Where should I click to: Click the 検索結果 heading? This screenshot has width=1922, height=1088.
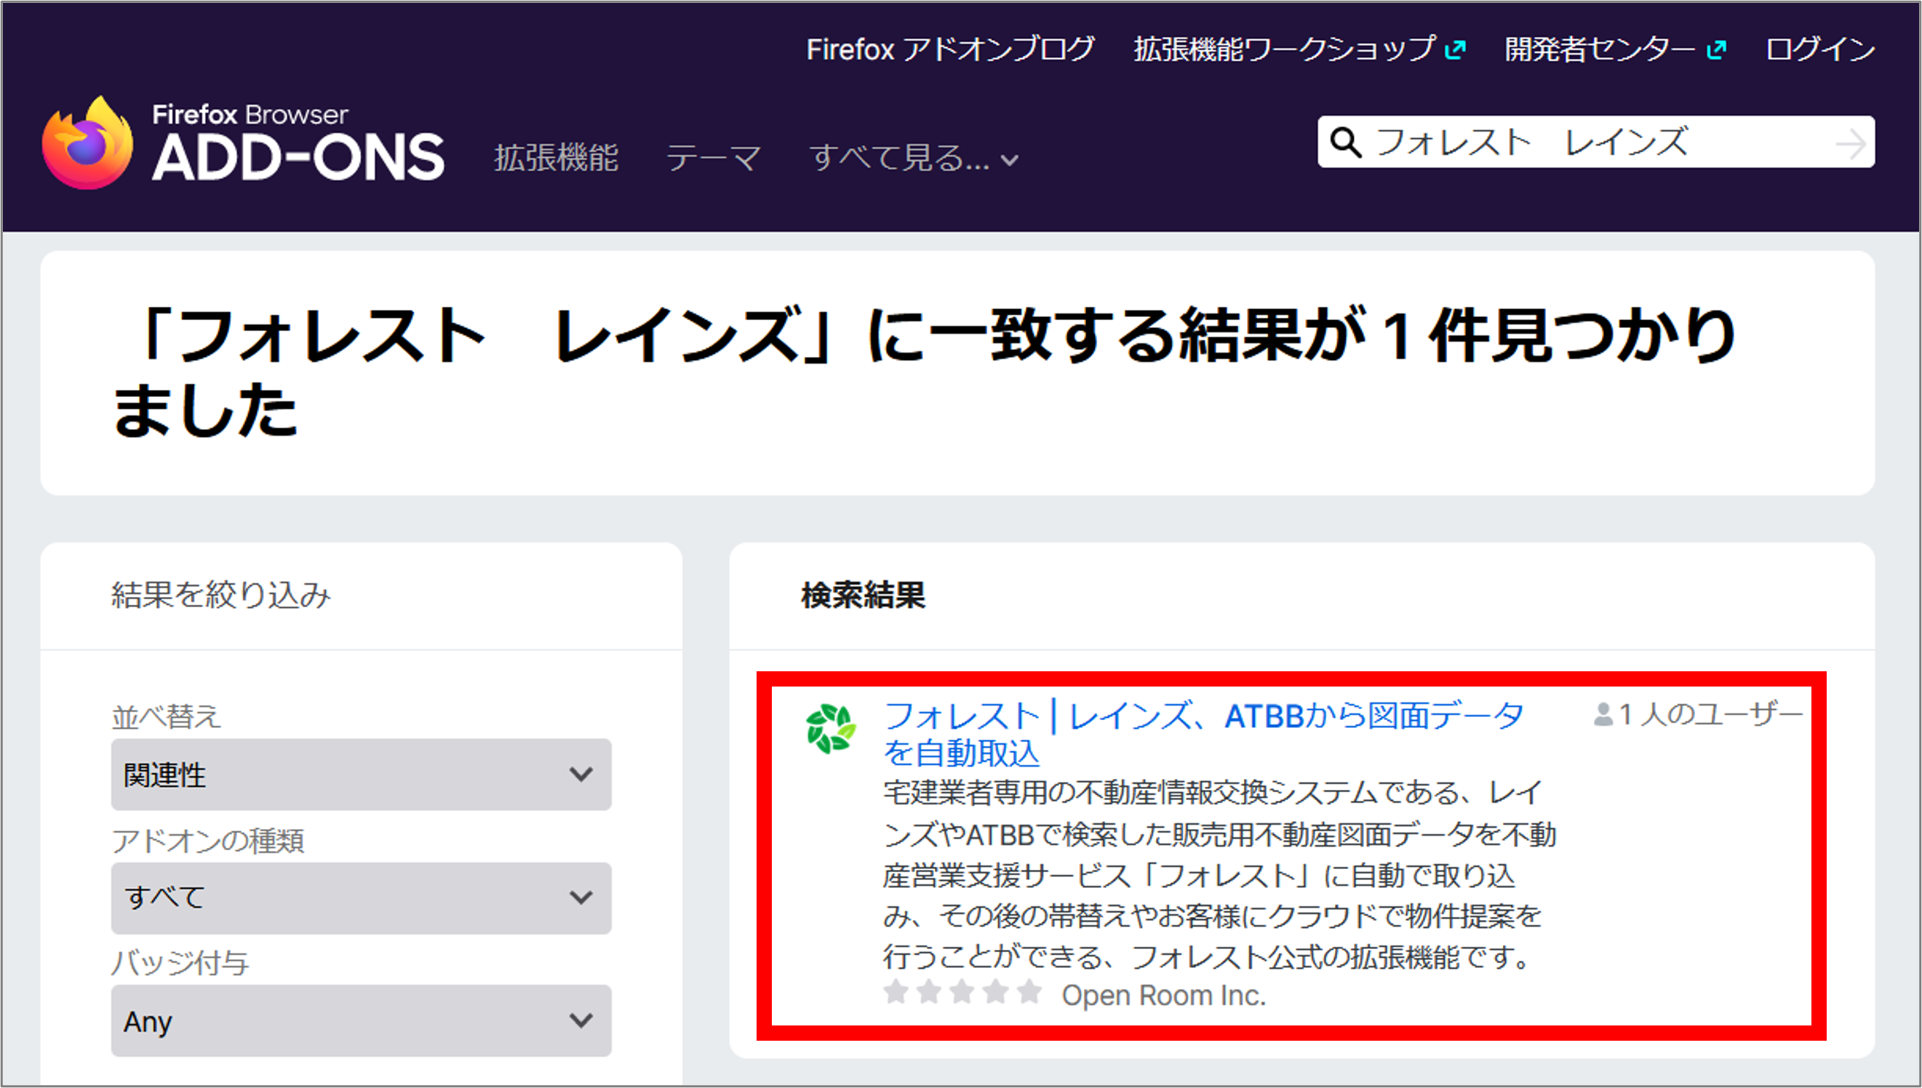[863, 596]
